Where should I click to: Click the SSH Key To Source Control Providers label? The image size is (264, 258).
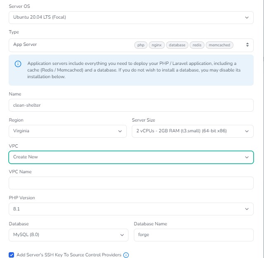[69, 255]
